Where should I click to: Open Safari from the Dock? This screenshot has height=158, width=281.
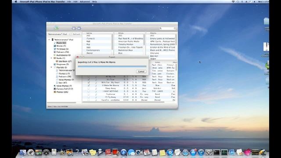(x=185, y=152)
